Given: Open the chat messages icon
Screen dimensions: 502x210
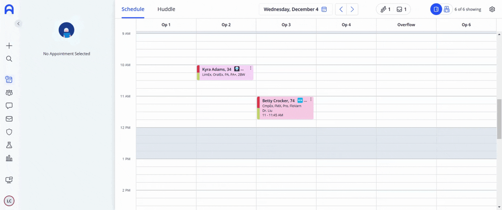Looking at the screenshot, I should coord(9,106).
